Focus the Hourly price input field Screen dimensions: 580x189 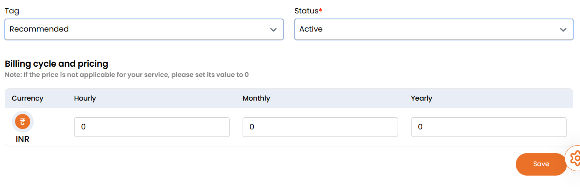pos(151,127)
